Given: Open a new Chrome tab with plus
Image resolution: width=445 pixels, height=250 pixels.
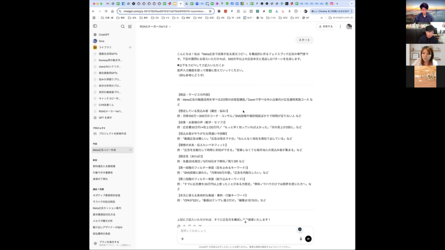Looking at the screenshot, I should point(337,3).
